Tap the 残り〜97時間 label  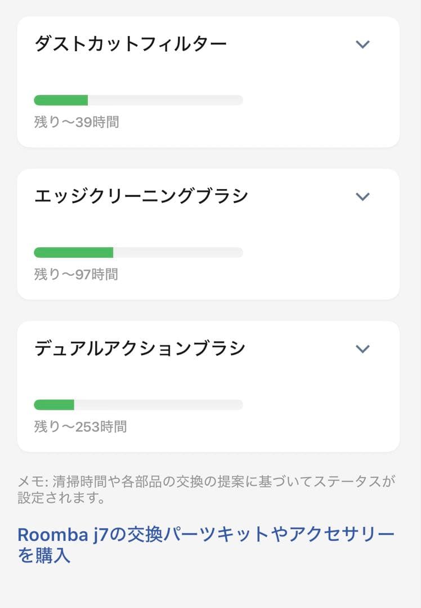point(76,274)
